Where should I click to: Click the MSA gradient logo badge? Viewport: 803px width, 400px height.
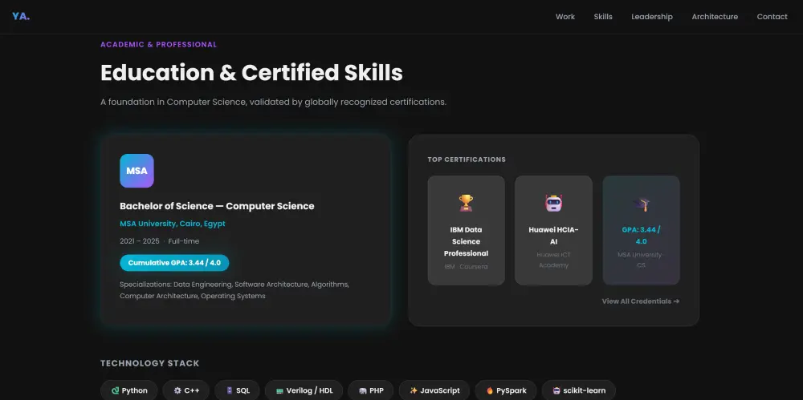137,171
